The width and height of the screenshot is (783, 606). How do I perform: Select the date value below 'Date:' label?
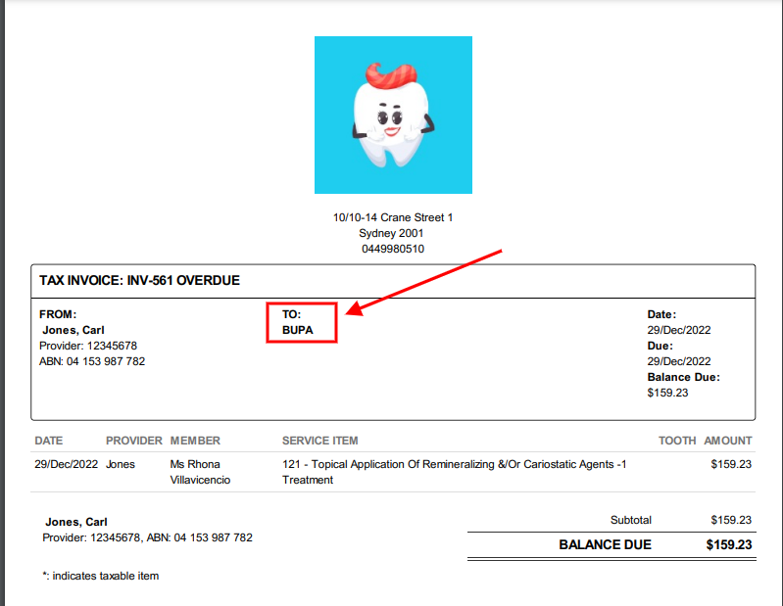pos(679,330)
